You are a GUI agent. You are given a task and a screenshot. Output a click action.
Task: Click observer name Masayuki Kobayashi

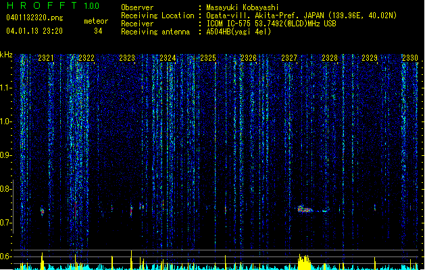(242, 7)
